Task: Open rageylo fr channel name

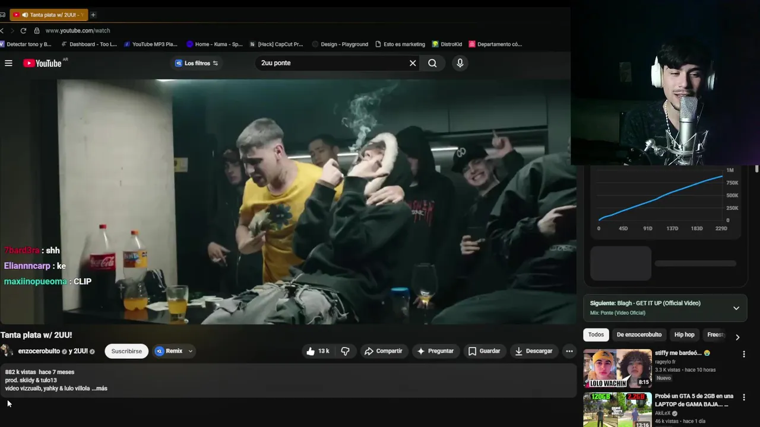Action: tap(665, 362)
